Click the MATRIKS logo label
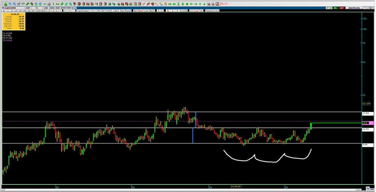376x192 pixels. tap(354, 8)
